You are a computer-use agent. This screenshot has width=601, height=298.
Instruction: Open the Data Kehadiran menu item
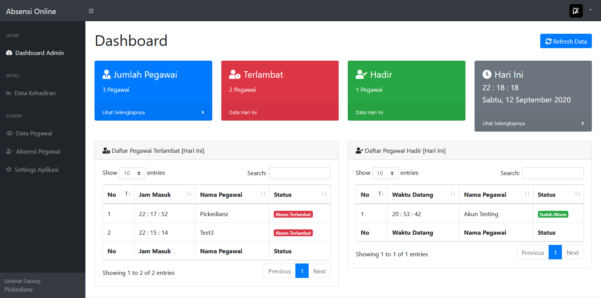coord(35,93)
